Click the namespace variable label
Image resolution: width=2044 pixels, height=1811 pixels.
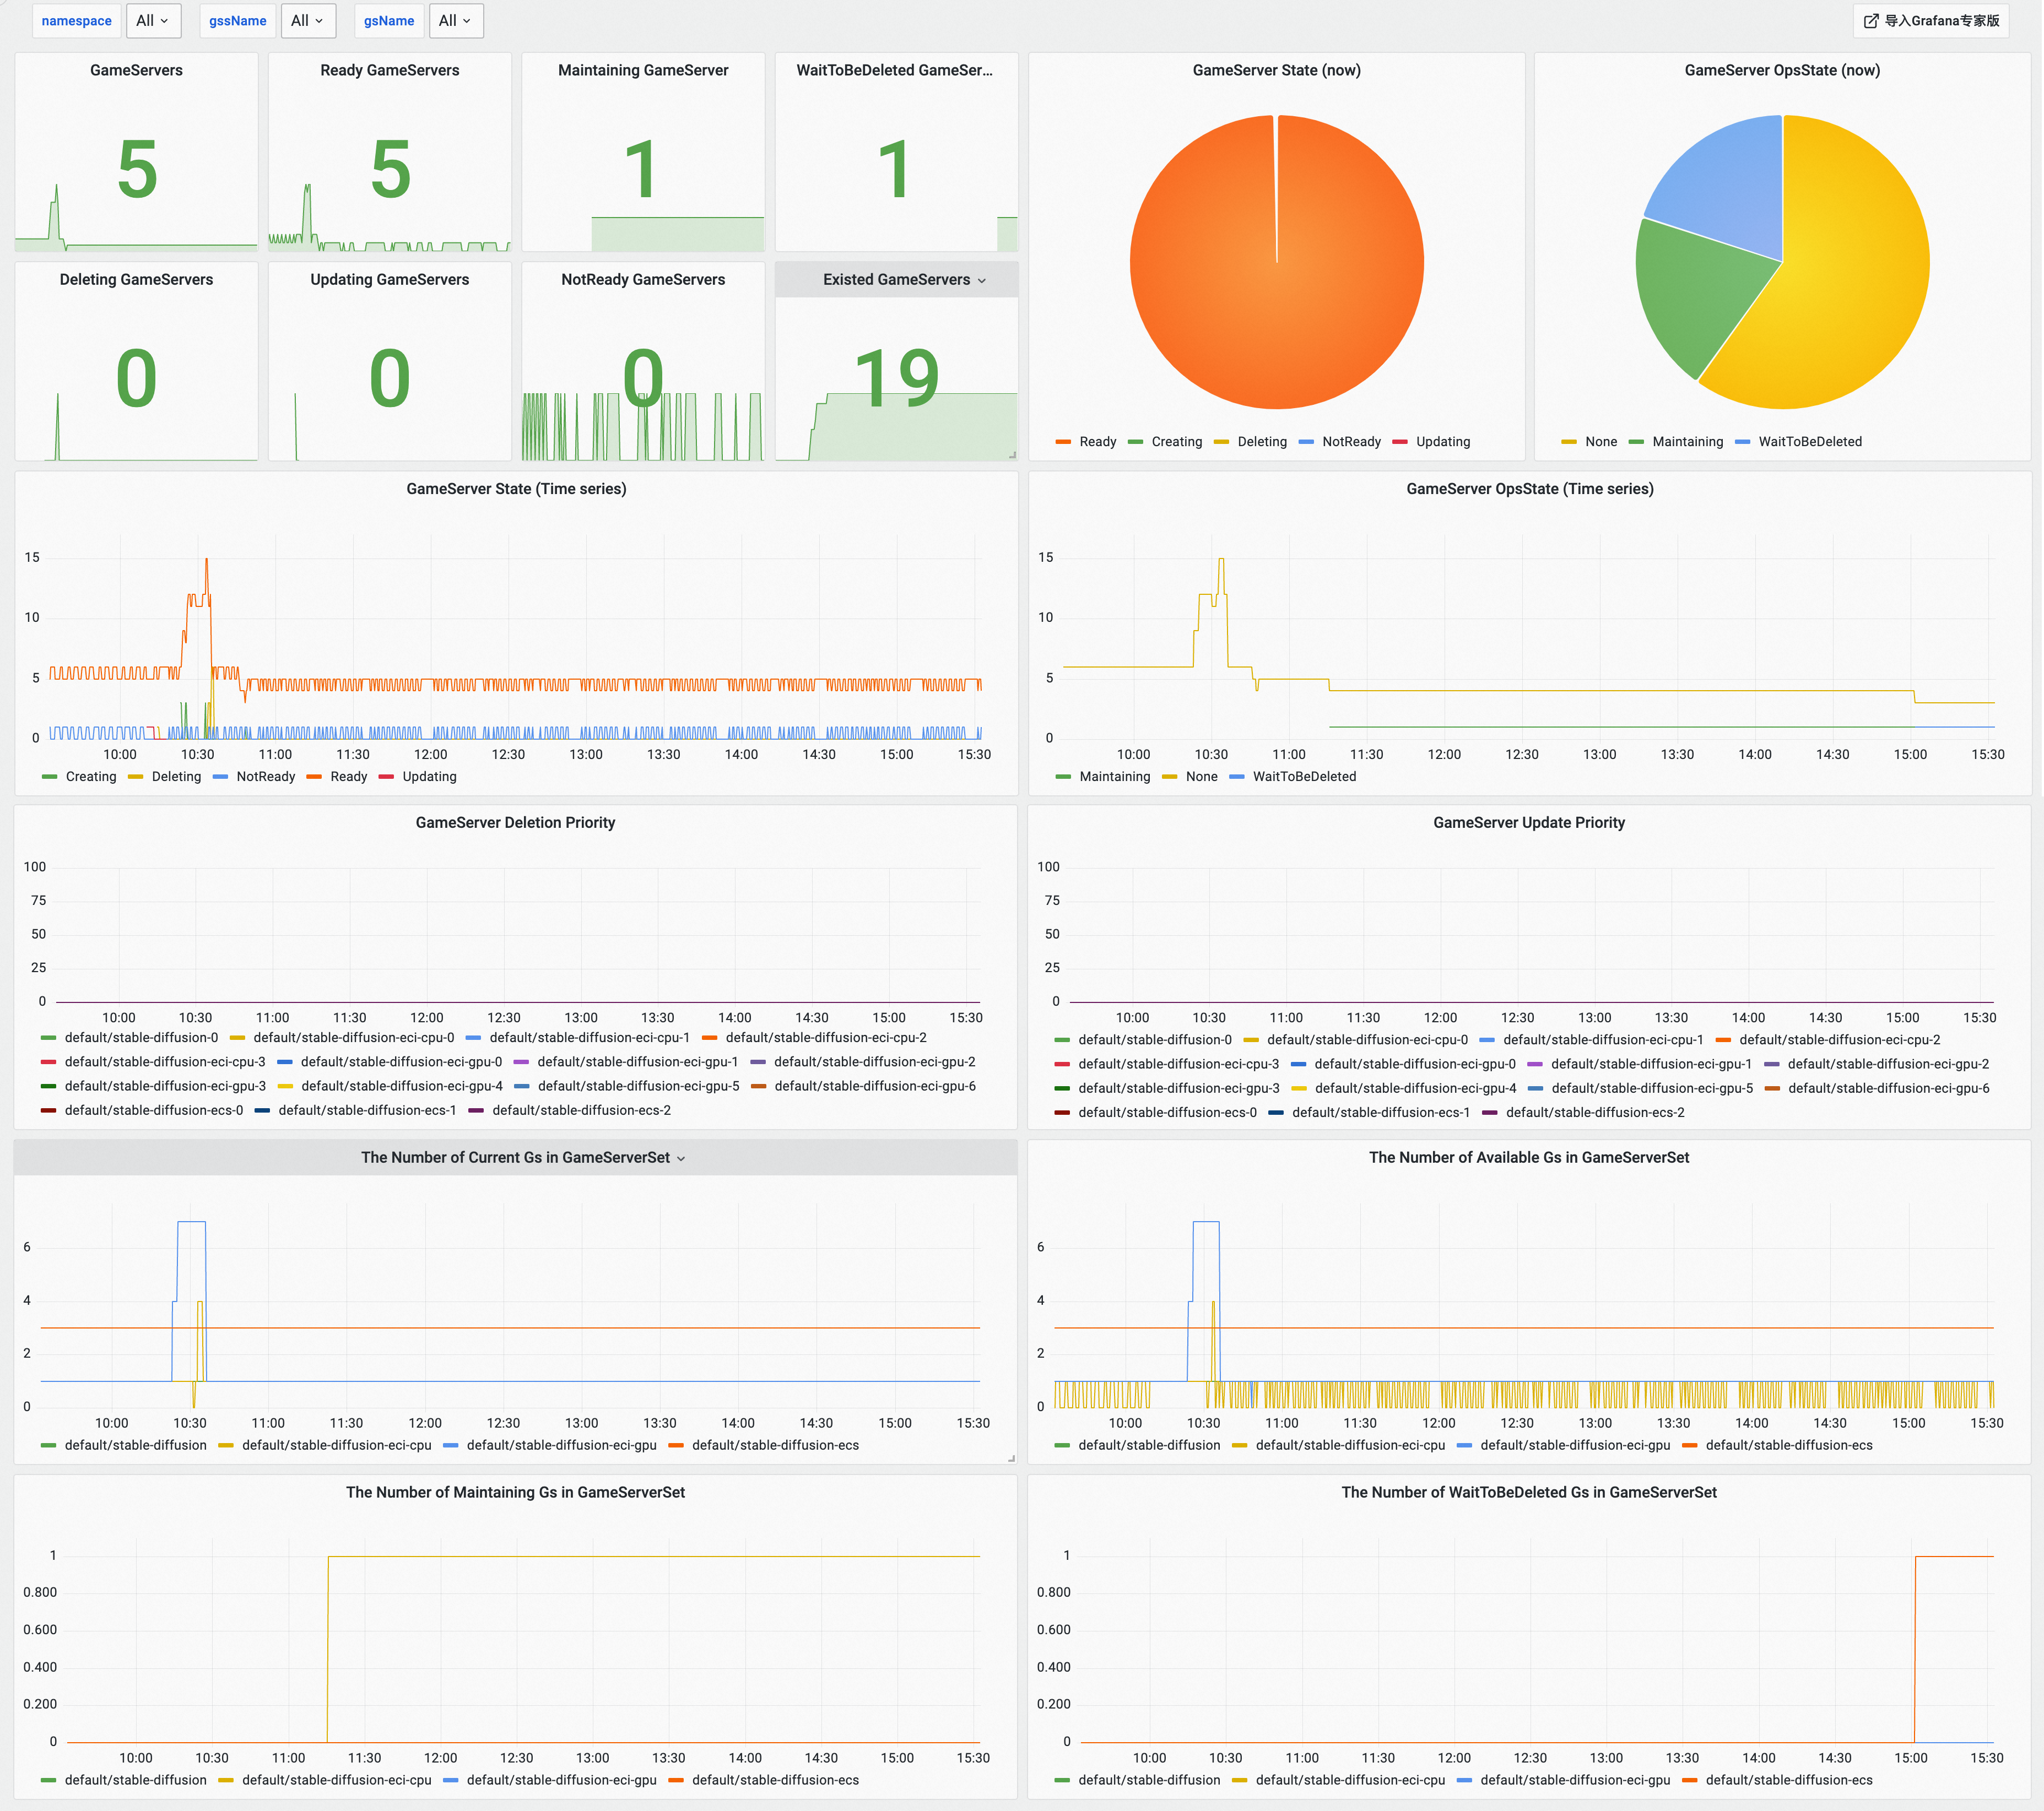(x=77, y=21)
